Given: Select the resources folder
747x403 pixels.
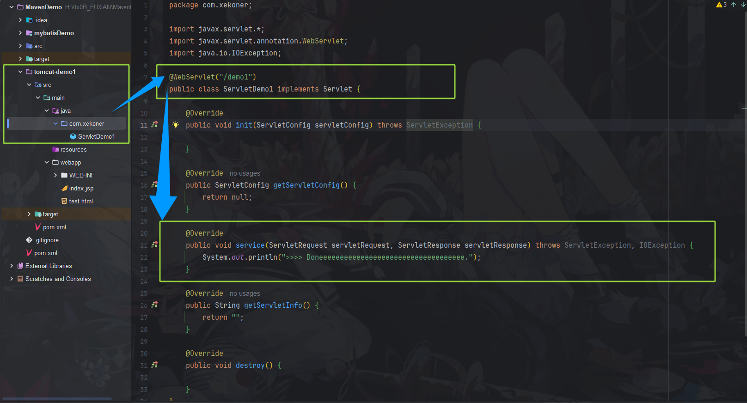Looking at the screenshot, I should [73, 149].
